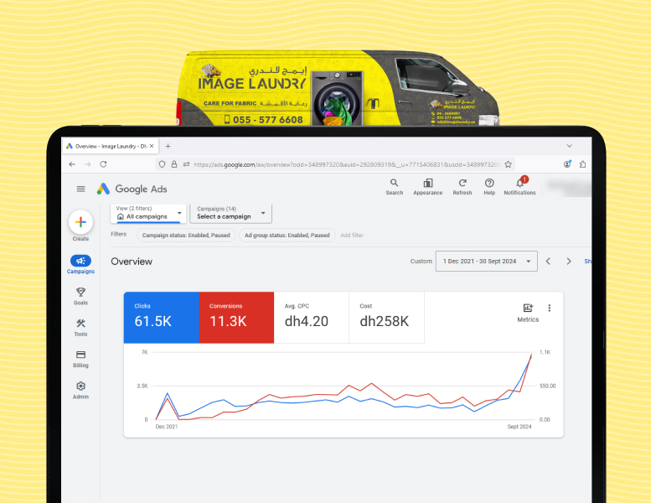651x503 pixels.
Task: Expand the date range dropdown
Action: [x=486, y=262]
